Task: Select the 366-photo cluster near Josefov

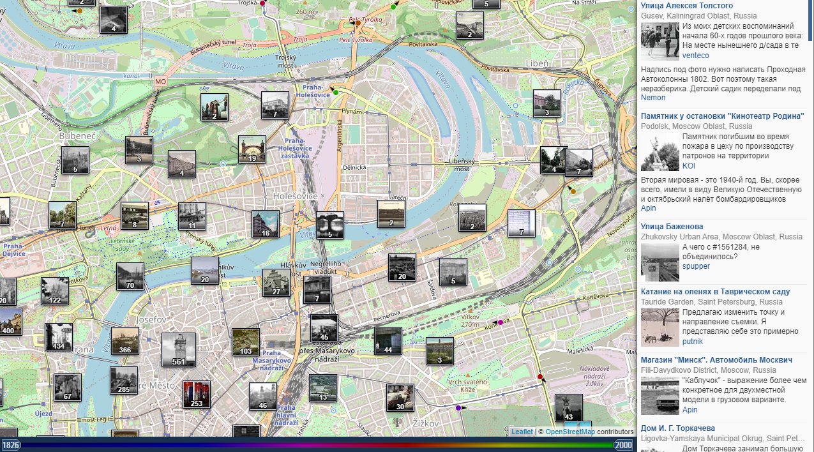Action: coord(125,341)
